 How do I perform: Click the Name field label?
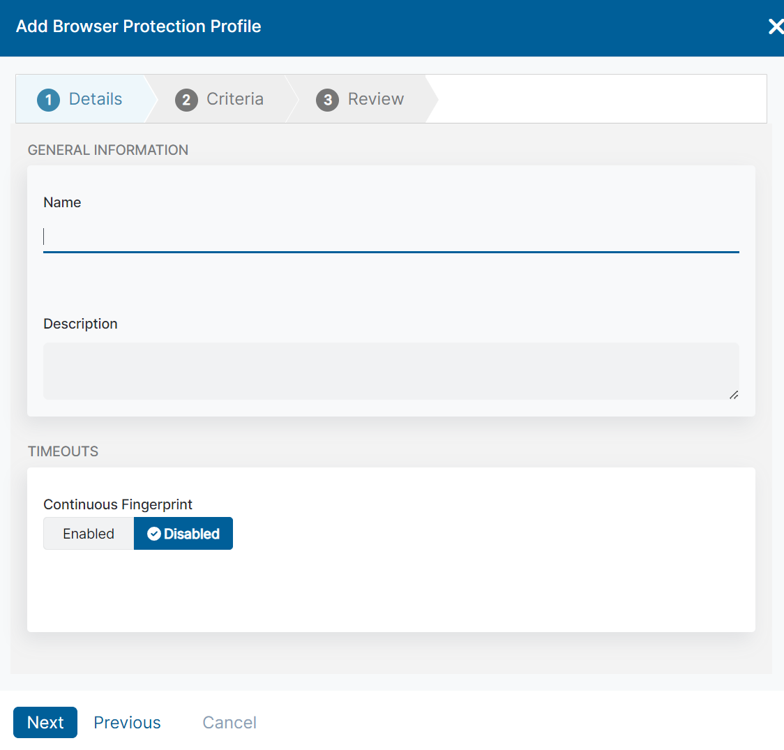point(62,202)
